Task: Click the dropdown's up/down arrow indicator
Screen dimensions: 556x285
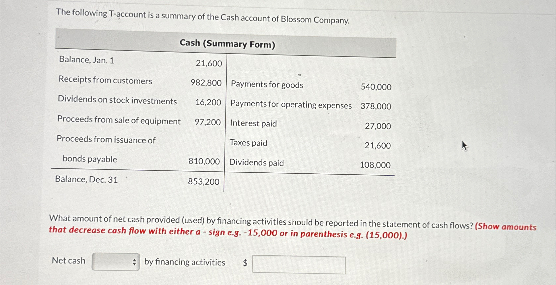Action: click(x=135, y=262)
